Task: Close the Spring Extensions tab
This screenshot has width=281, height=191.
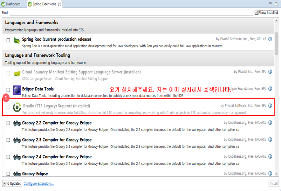Action: pos(59,4)
